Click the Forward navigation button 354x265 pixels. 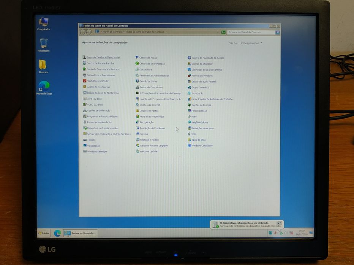89,32
